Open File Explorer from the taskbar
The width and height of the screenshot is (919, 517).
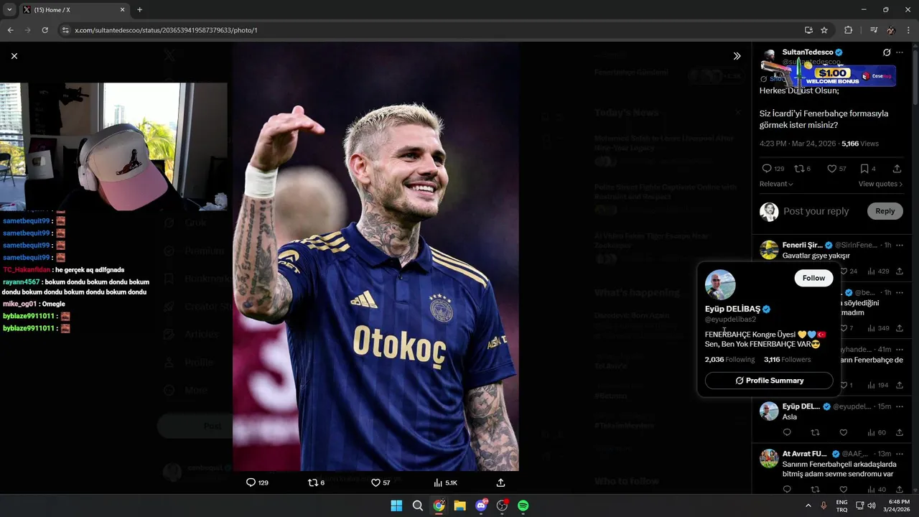click(x=459, y=506)
